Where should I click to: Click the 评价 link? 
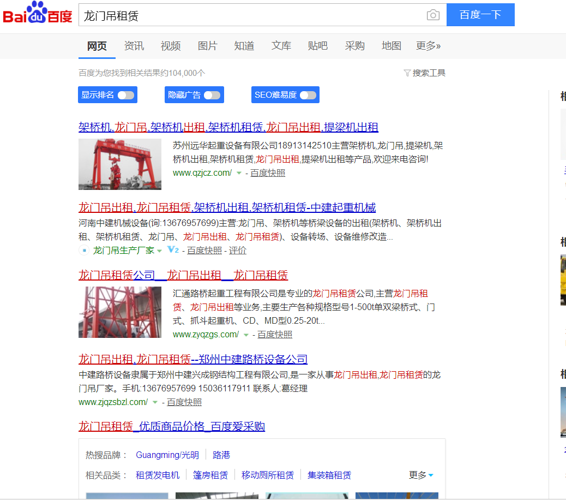click(x=238, y=251)
